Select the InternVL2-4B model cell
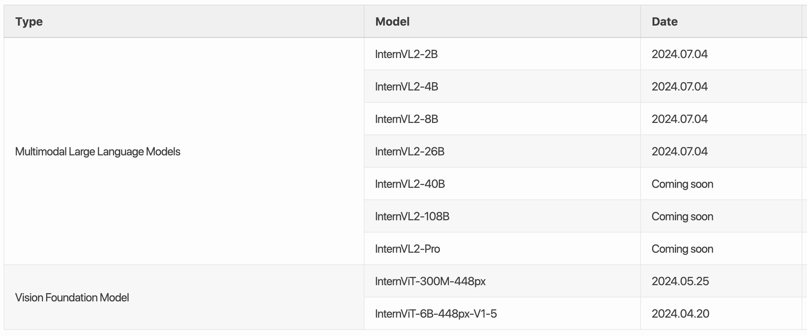807x336 pixels. 406,87
